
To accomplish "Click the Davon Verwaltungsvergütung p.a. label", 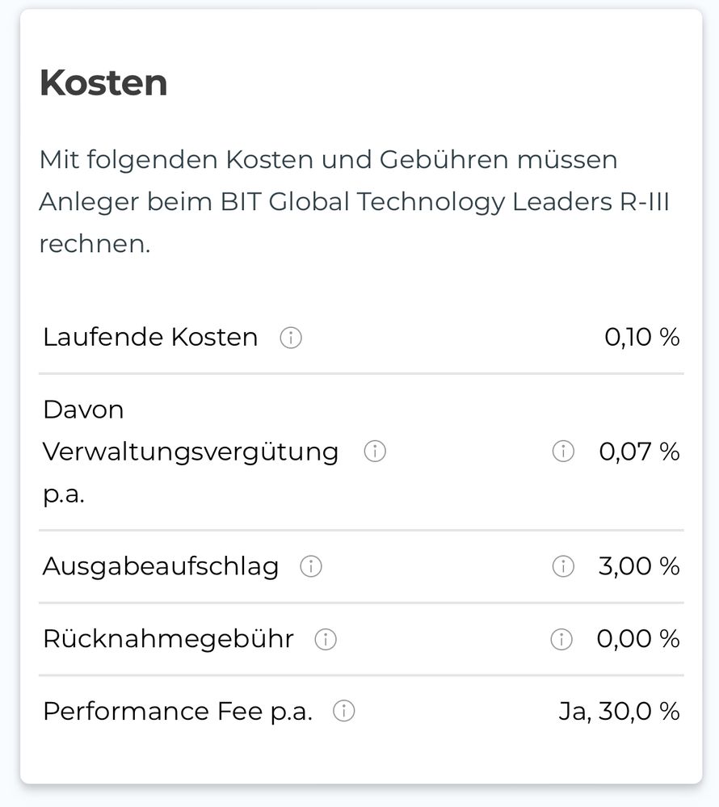I will click(190, 452).
